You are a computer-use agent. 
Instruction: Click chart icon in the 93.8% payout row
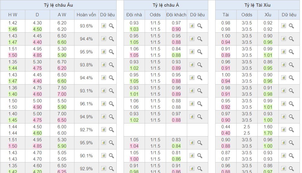click(104, 65)
